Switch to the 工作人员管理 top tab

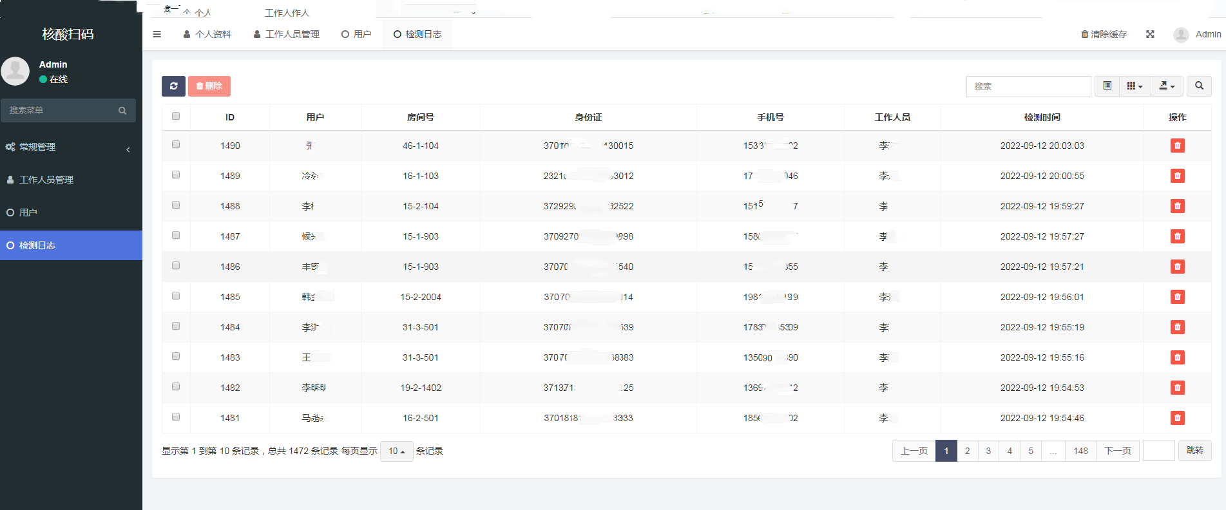[x=286, y=34]
